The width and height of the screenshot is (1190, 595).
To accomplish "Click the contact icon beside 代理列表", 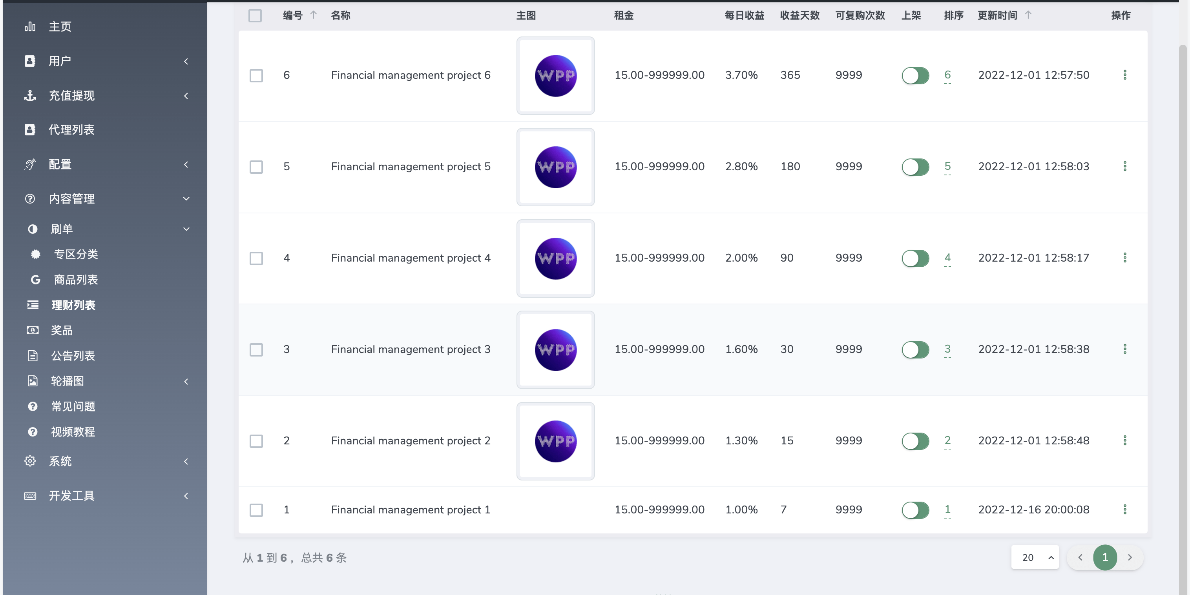I will pyautogui.click(x=30, y=130).
